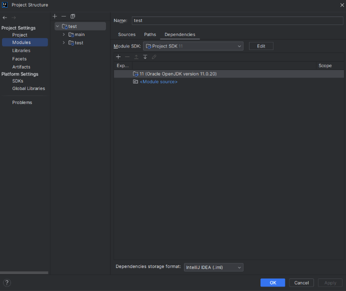Screen dimensions: 346x291
Task: Click the JDK icon in the Oracle OpenJDK row
Action: 135,74
